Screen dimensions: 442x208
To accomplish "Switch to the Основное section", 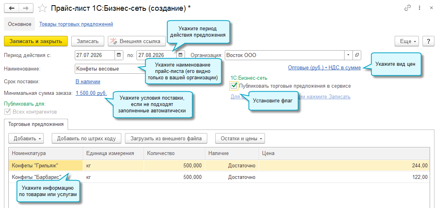I will point(19,24).
